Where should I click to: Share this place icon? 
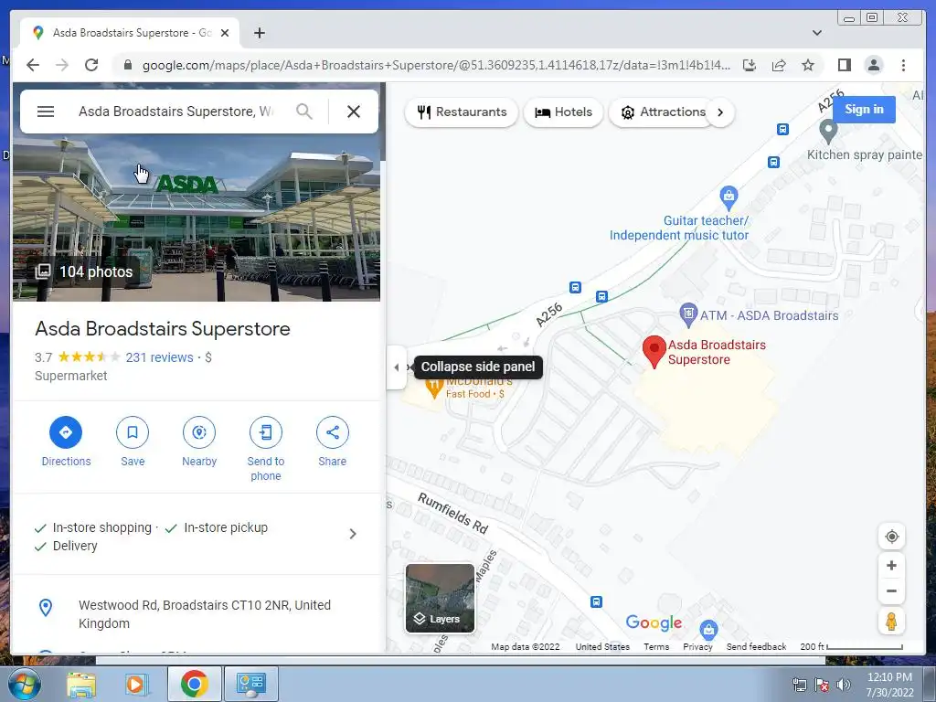tap(333, 432)
